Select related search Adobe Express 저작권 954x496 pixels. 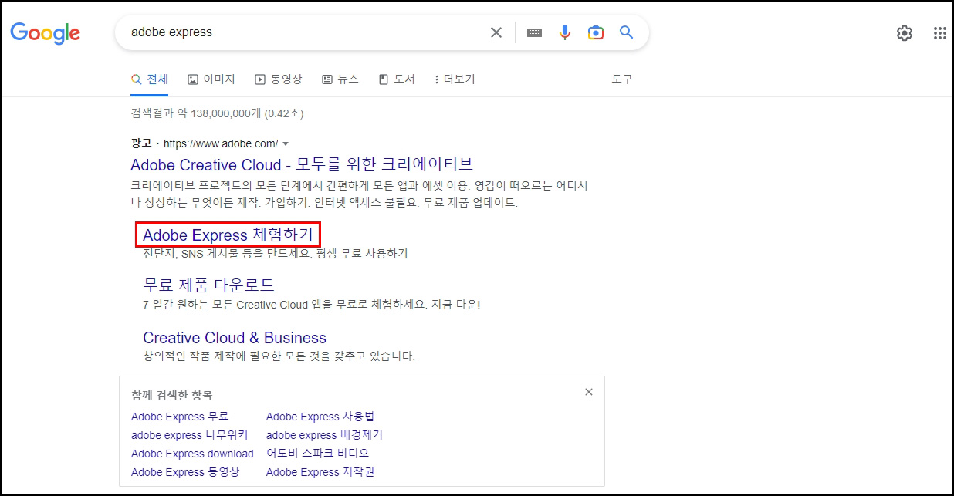(x=320, y=472)
